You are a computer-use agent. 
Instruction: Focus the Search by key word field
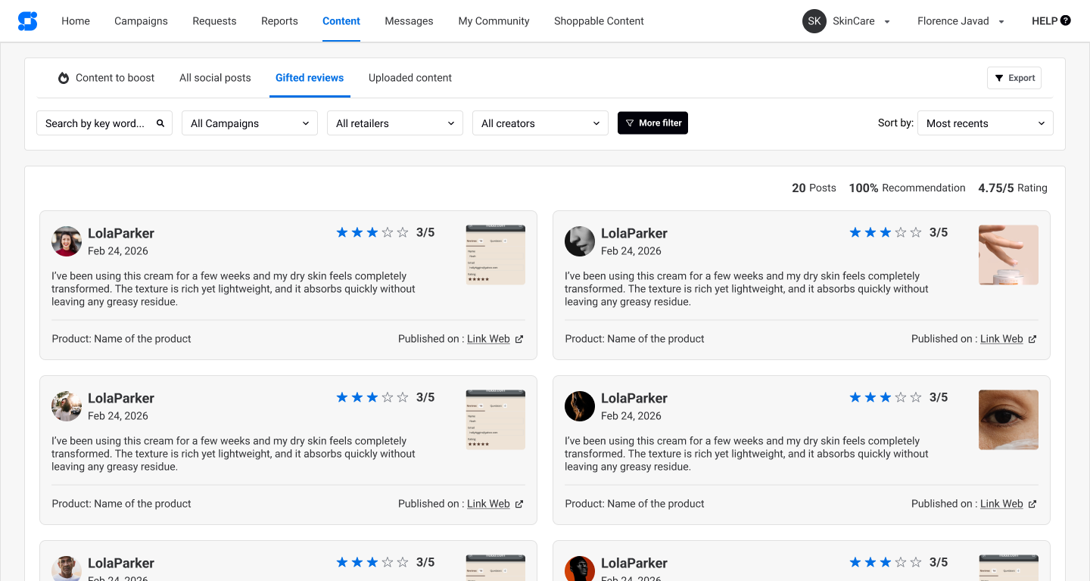pyautogui.click(x=104, y=123)
